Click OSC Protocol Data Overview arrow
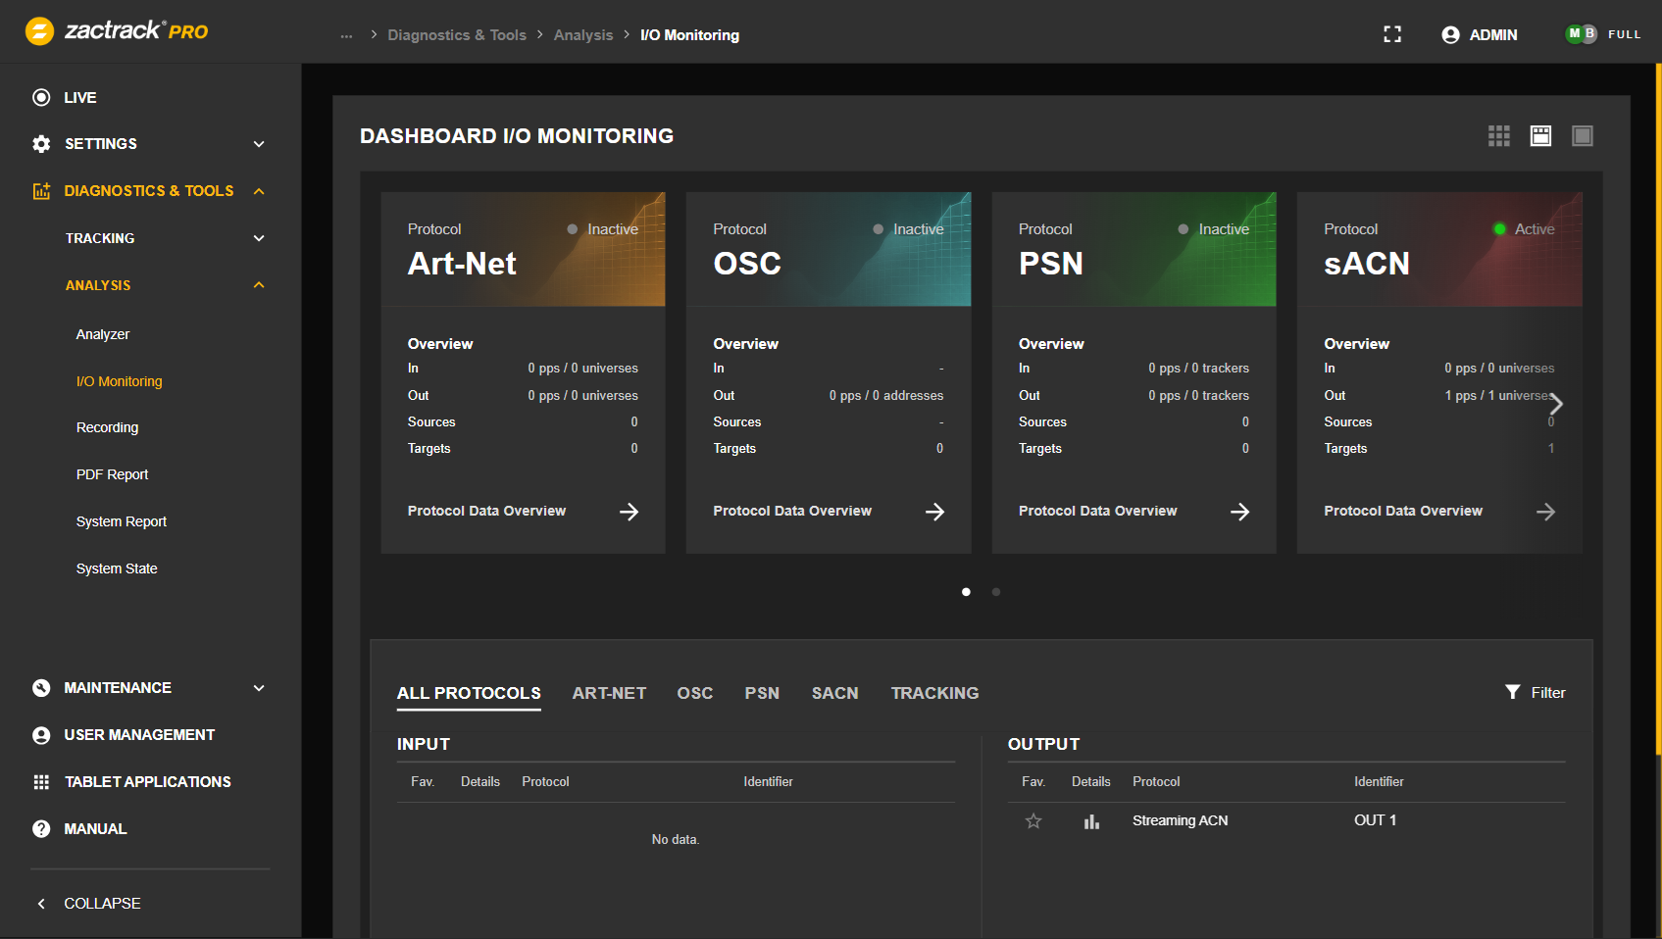The height and width of the screenshot is (939, 1662). [x=935, y=512]
